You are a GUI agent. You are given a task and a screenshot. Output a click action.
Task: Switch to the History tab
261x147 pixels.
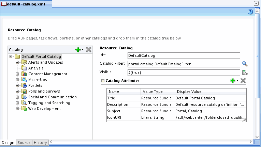(x=40, y=143)
